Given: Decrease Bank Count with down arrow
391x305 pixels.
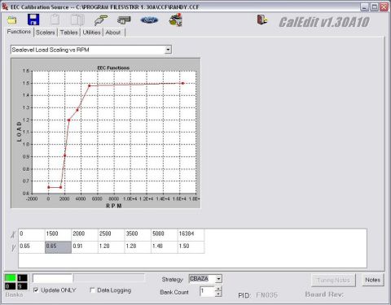Looking at the screenshot, I should pos(218,294).
